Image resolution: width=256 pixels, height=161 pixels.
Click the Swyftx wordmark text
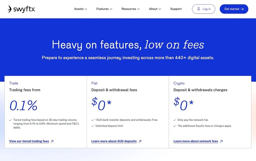pos(24,9)
